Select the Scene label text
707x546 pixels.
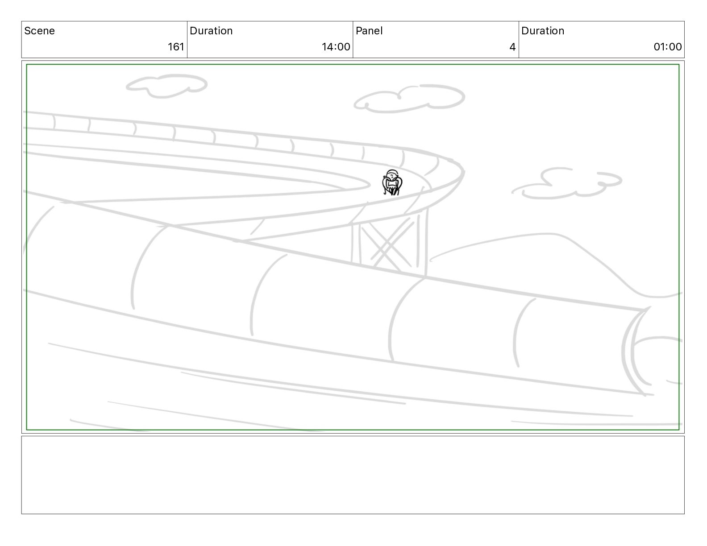point(39,31)
